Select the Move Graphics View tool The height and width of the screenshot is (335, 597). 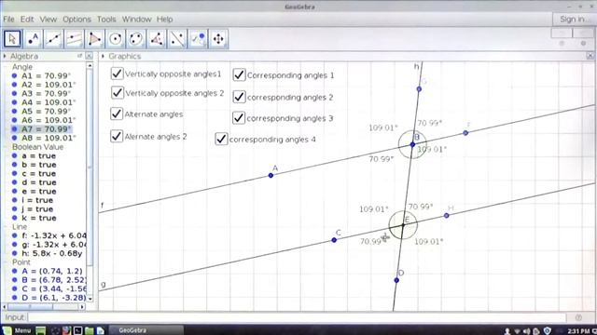click(218, 39)
